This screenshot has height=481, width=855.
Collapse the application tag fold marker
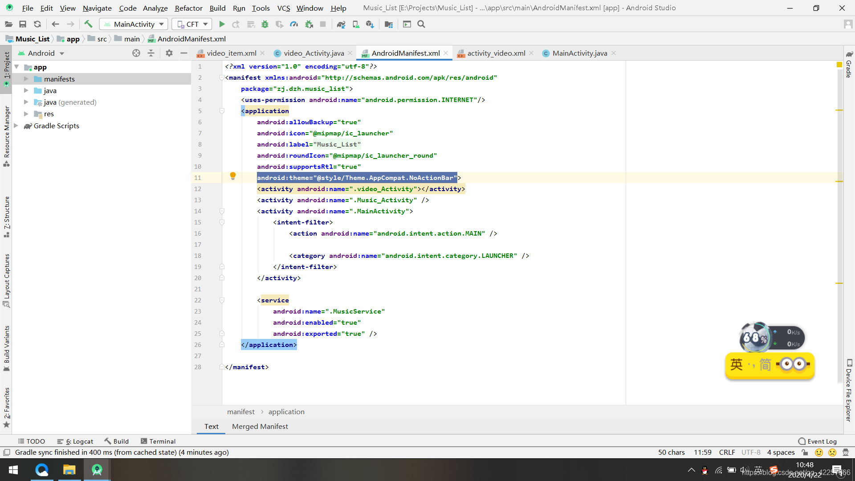222,111
